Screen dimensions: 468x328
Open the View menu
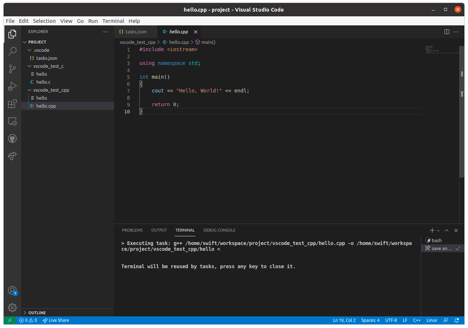[x=66, y=21]
